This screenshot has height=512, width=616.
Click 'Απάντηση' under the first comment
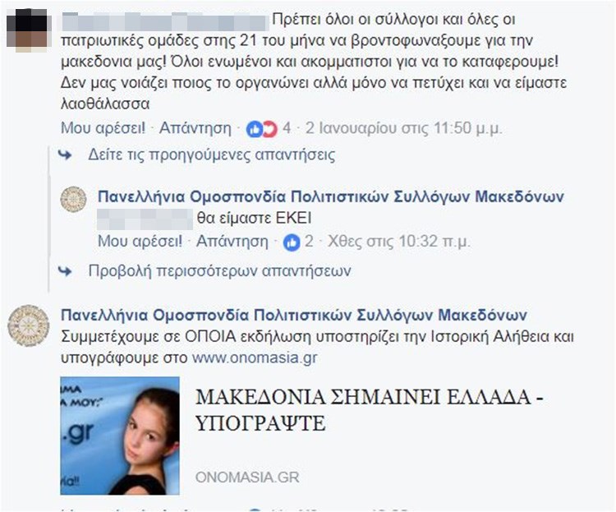coord(195,128)
